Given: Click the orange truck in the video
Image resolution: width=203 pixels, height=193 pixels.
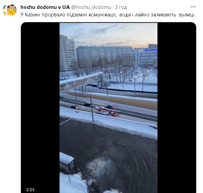Looking at the screenshot, I should pyautogui.click(x=107, y=112).
